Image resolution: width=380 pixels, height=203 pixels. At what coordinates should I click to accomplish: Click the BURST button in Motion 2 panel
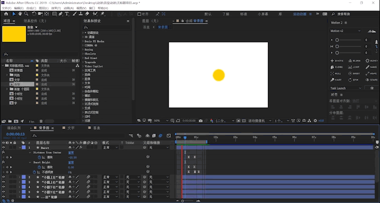371,61
